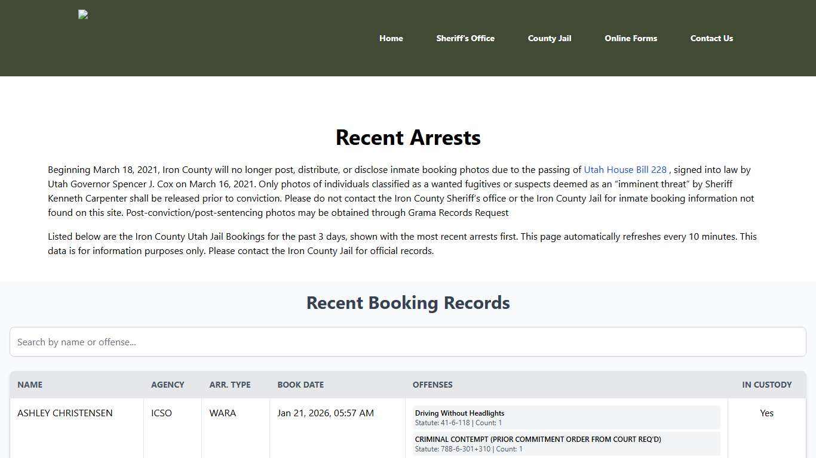Sort records by BOOK DATE column

[x=300, y=385]
